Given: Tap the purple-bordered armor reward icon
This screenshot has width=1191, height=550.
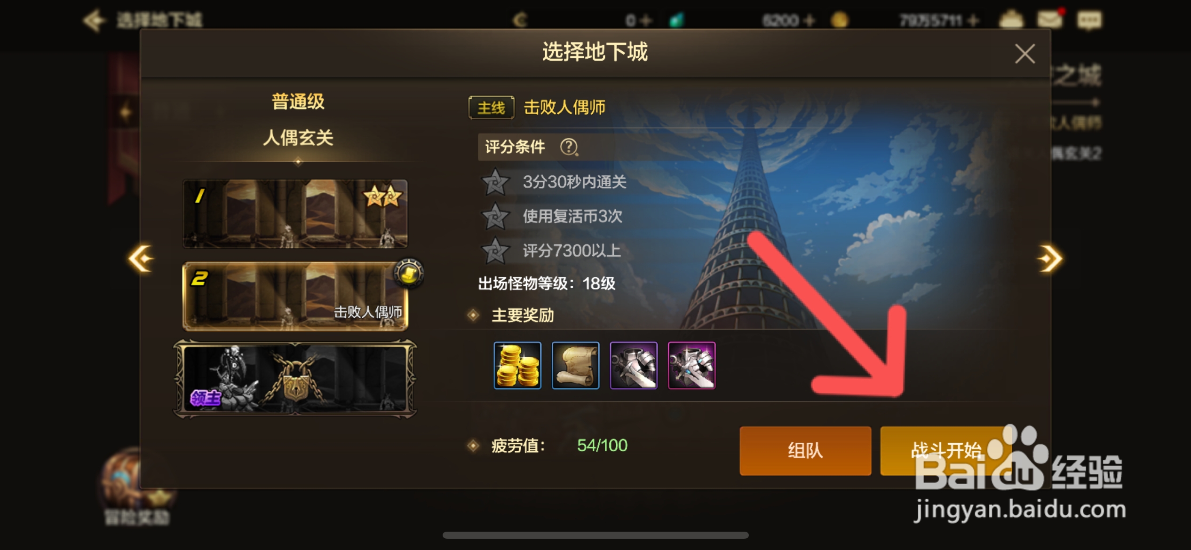Looking at the screenshot, I should pyautogui.click(x=634, y=365).
